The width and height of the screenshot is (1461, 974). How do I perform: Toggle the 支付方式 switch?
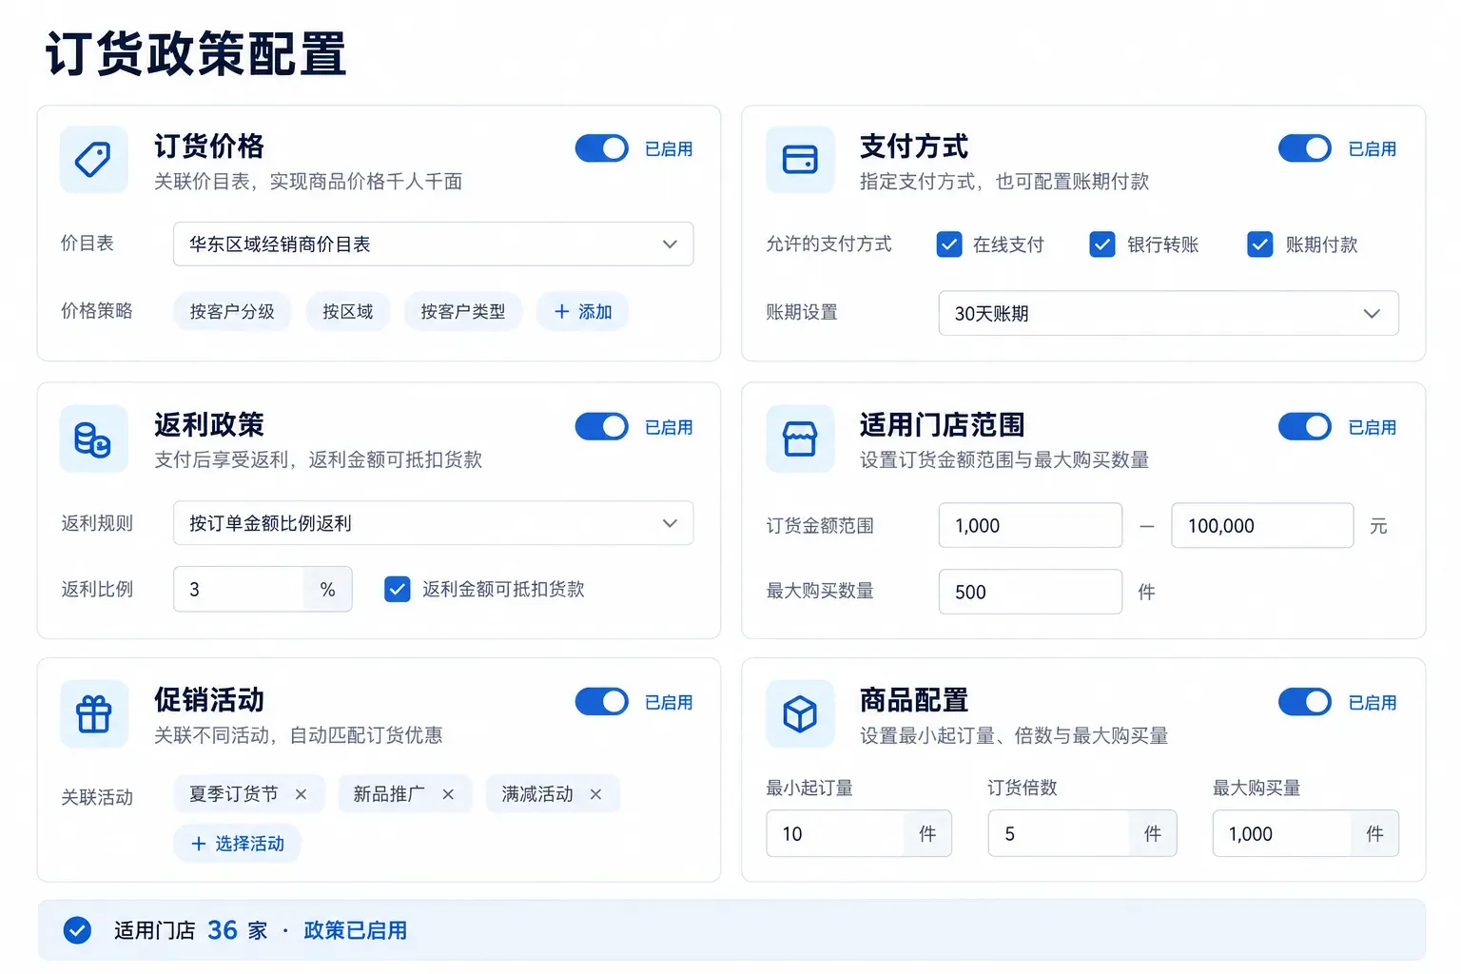pos(1305,148)
